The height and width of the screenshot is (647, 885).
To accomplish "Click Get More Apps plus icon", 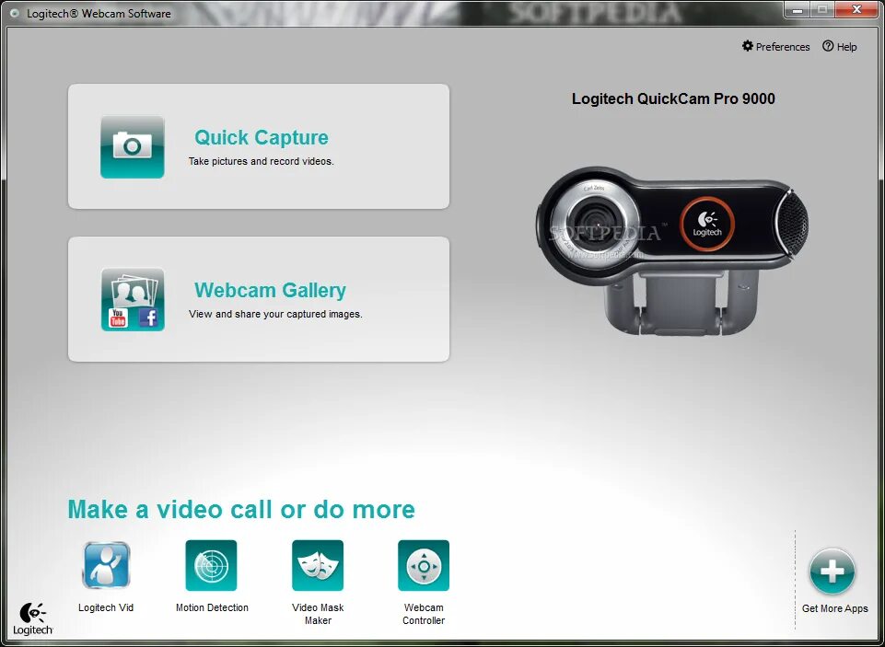I will 832,571.
